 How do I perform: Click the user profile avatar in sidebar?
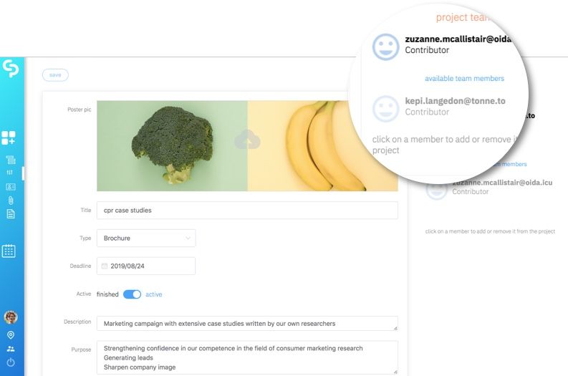(x=11, y=317)
